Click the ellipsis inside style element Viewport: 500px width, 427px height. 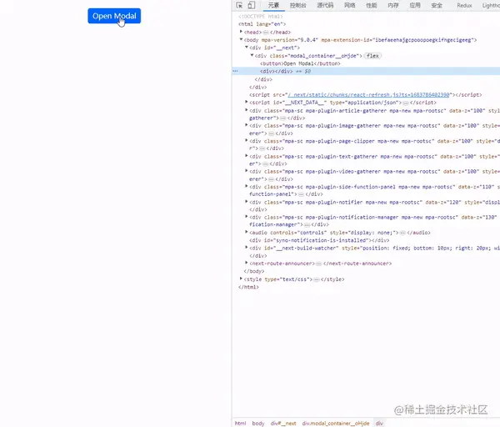[x=317, y=279]
